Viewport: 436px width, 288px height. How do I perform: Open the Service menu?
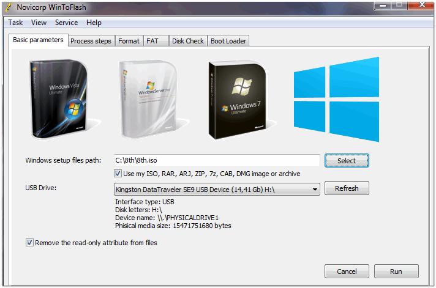67,23
